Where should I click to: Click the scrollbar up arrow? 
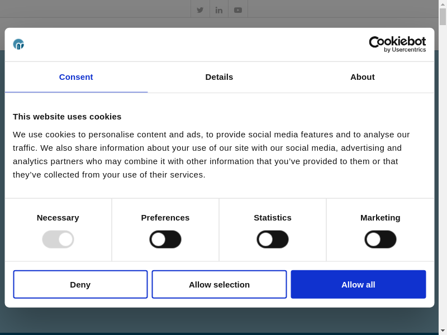coord(443,4)
